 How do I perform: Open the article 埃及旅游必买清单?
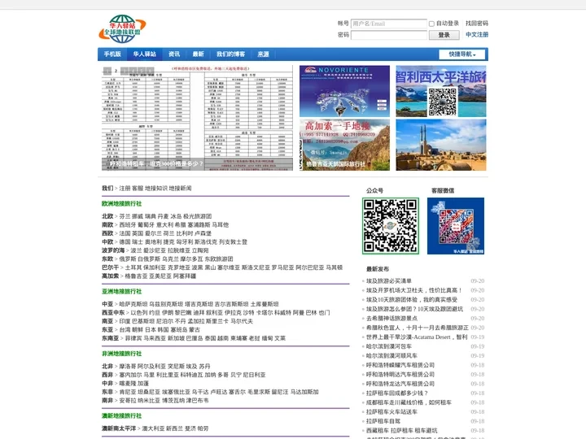point(389,280)
